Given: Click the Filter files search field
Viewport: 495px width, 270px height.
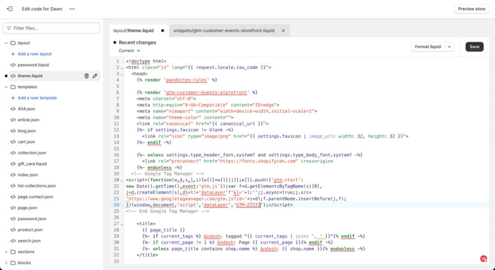Looking at the screenshot, I should click(52, 28).
